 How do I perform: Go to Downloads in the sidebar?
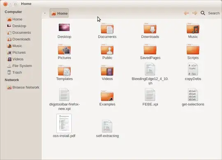pyautogui.click(x=18, y=39)
